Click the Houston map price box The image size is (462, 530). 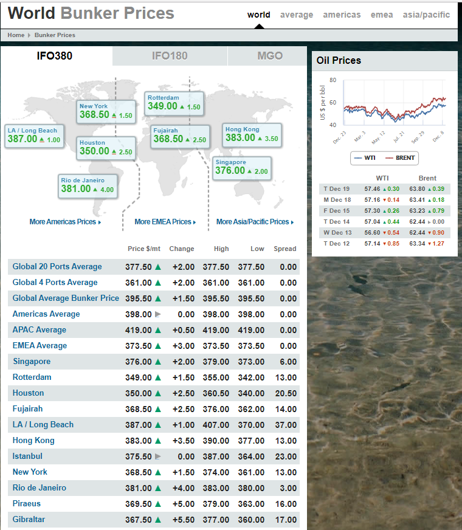pos(106,148)
